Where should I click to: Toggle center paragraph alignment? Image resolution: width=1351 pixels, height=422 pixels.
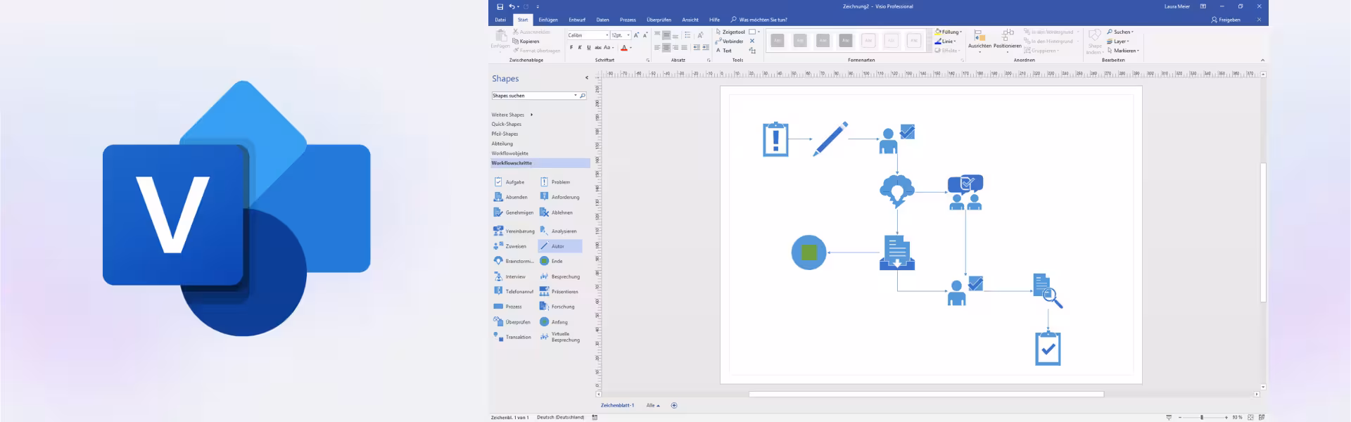coord(666,48)
